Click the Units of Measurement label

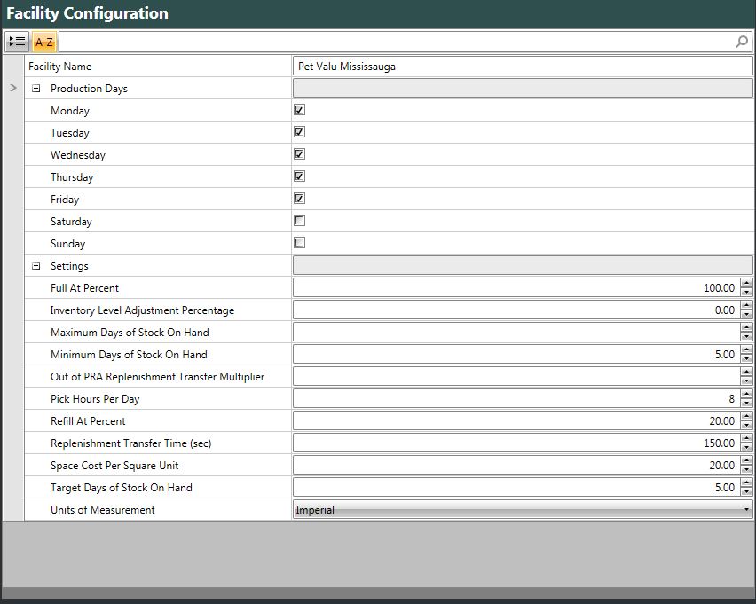[x=103, y=509]
